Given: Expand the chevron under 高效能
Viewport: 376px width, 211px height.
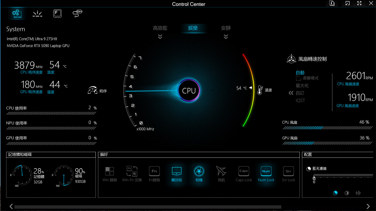Looking at the screenshot, I should [x=160, y=37].
